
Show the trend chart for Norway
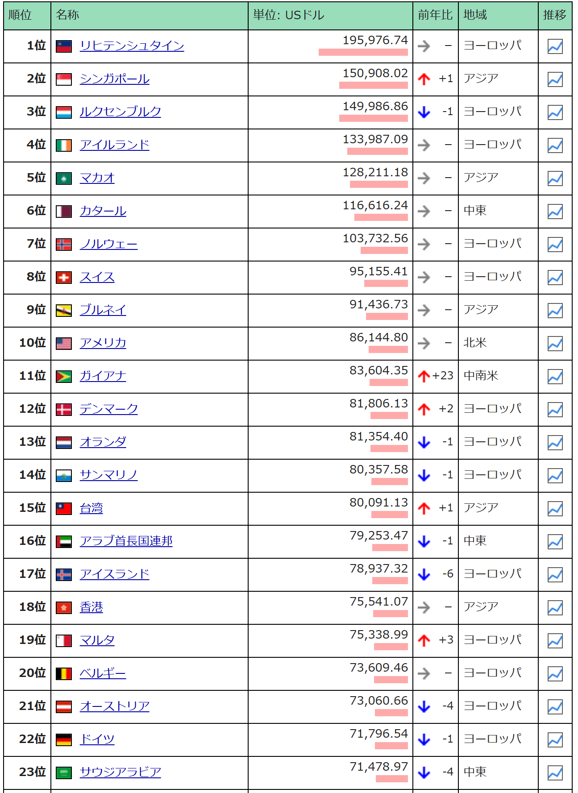click(x=555, y=245)
